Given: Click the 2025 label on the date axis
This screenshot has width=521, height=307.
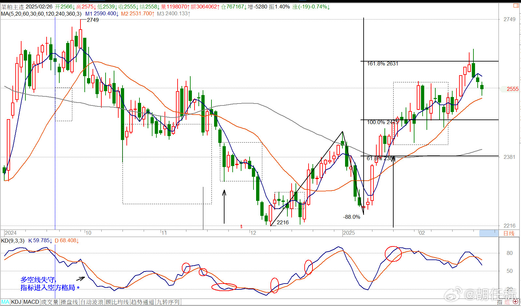Looking at the screenshot, I should [349, 233].
